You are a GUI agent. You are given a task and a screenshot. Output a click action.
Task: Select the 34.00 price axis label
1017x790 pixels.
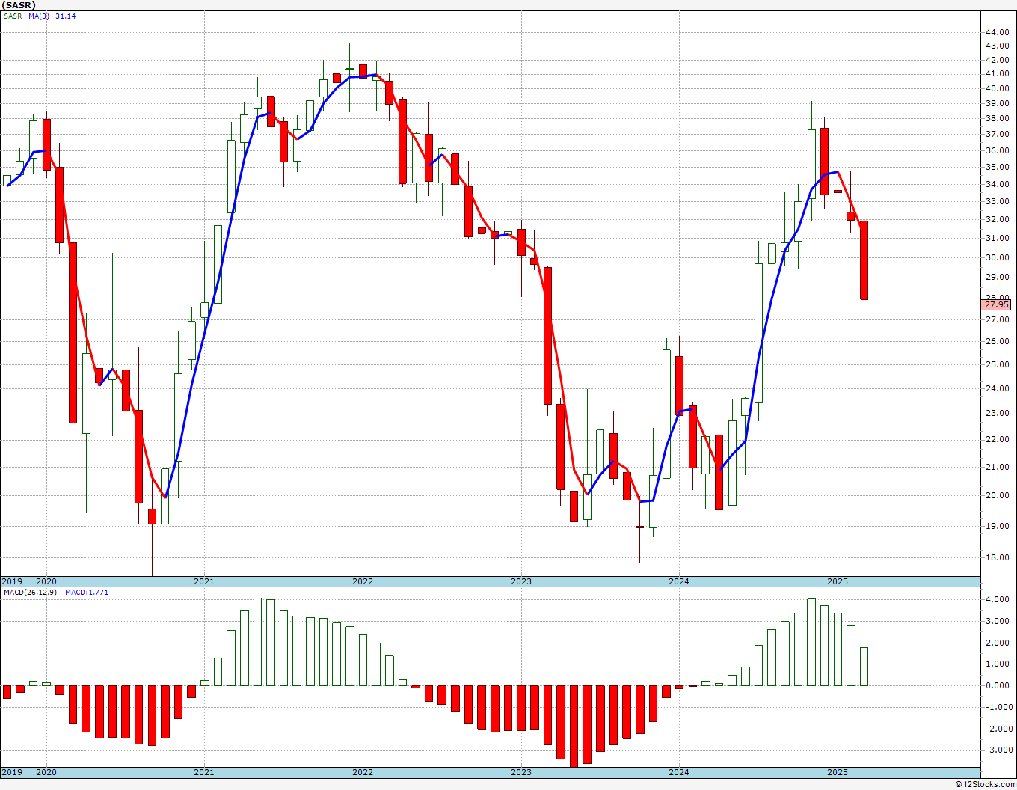(x=998, y=184)
